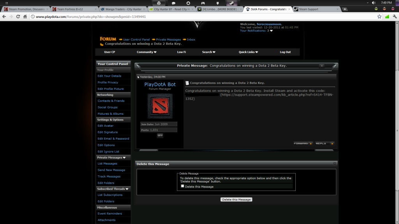Screen dimensions: 399x224
Task: Click the PlayDotA Bot avatar image
Action: pyautogui.click(x=159, y=106)
